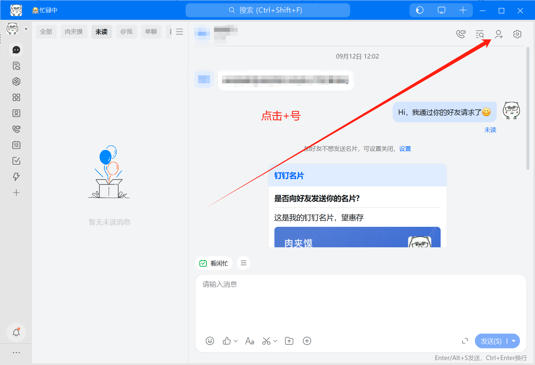
Task: Click the sender avatar beside the Hi message
Action: (x=511, y=111)
